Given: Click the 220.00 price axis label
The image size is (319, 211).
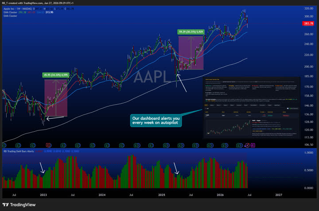Looking at the screenshot, I should (309, 55).
